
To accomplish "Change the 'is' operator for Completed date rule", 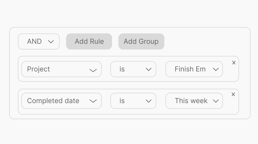I will (x=133, y=101).
